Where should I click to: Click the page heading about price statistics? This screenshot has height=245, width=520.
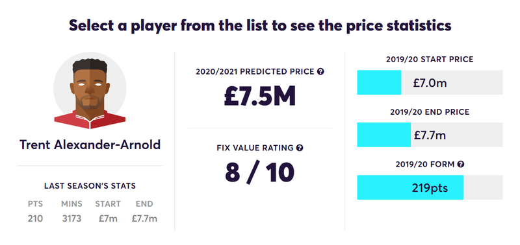pyautogui.click(x=260, y=25)
